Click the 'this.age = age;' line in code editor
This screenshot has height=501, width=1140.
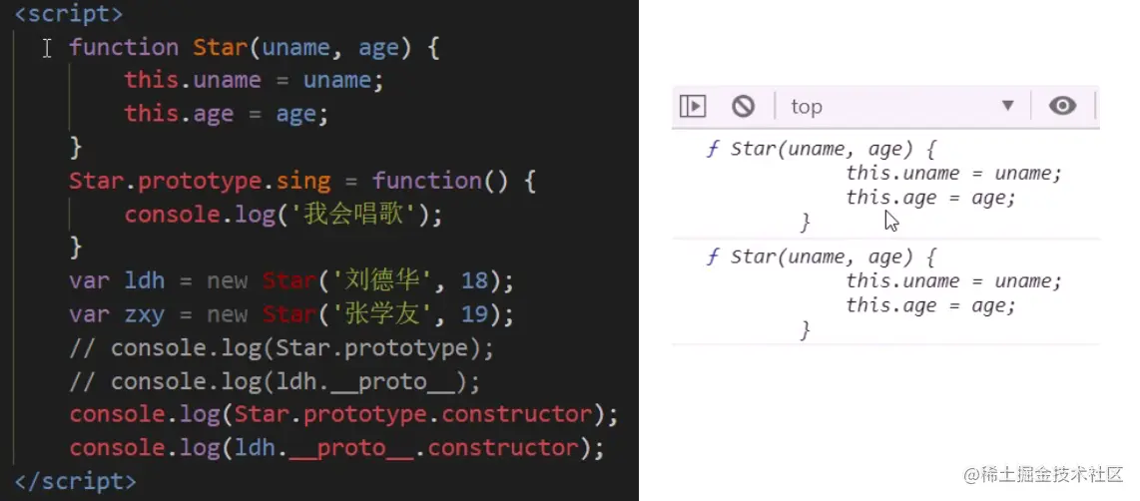point(227,114)
